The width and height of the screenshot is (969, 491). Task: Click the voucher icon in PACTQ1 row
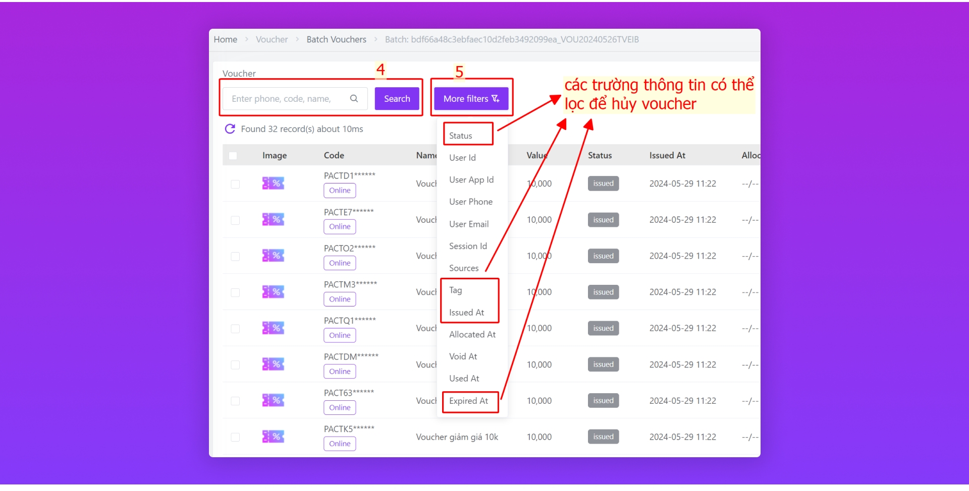273,328
